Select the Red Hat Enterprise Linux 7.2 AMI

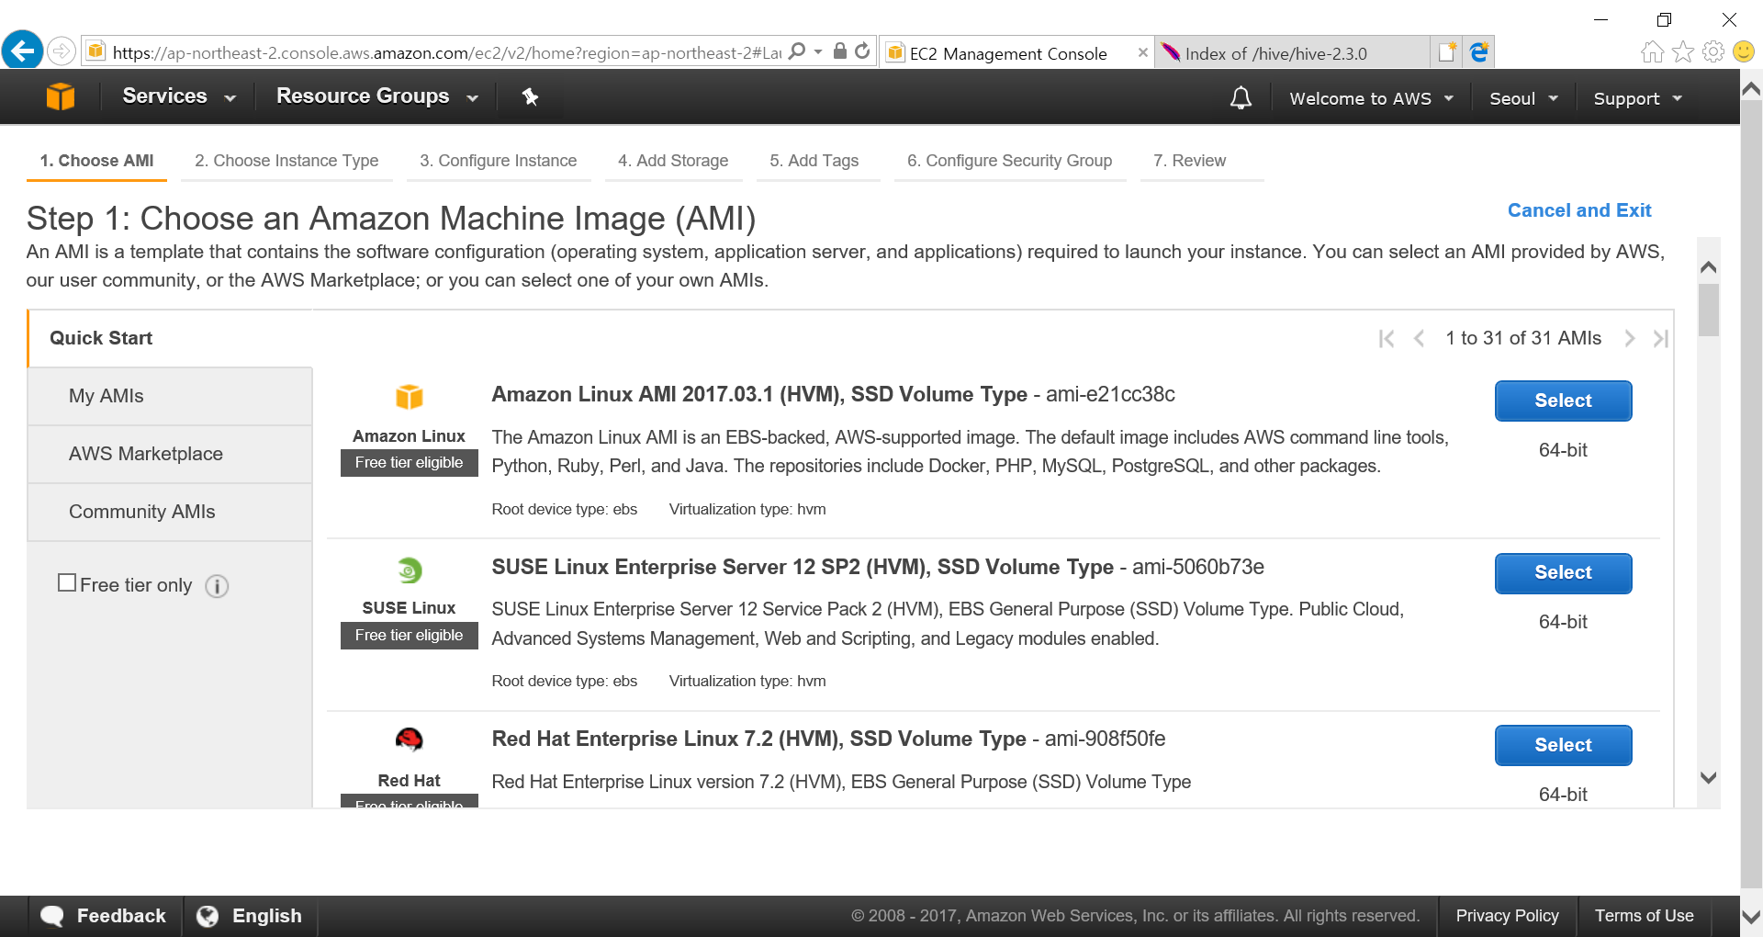(x=1563, y=745)
